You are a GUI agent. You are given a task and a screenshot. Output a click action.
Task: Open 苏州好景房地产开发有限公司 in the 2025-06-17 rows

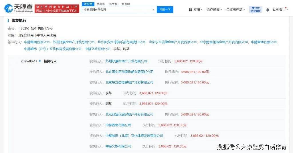pyautogui.click(x=126, y=61)
